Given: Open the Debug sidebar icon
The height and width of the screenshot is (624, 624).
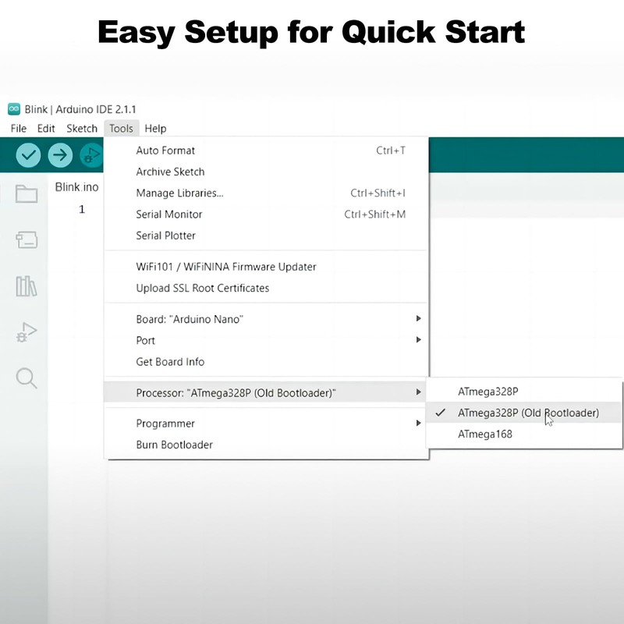Looking at the screenshot, I should (27, 332).
